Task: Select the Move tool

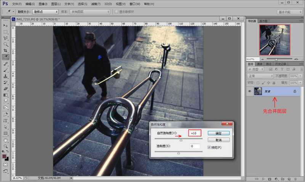Action: coord(6,25)
